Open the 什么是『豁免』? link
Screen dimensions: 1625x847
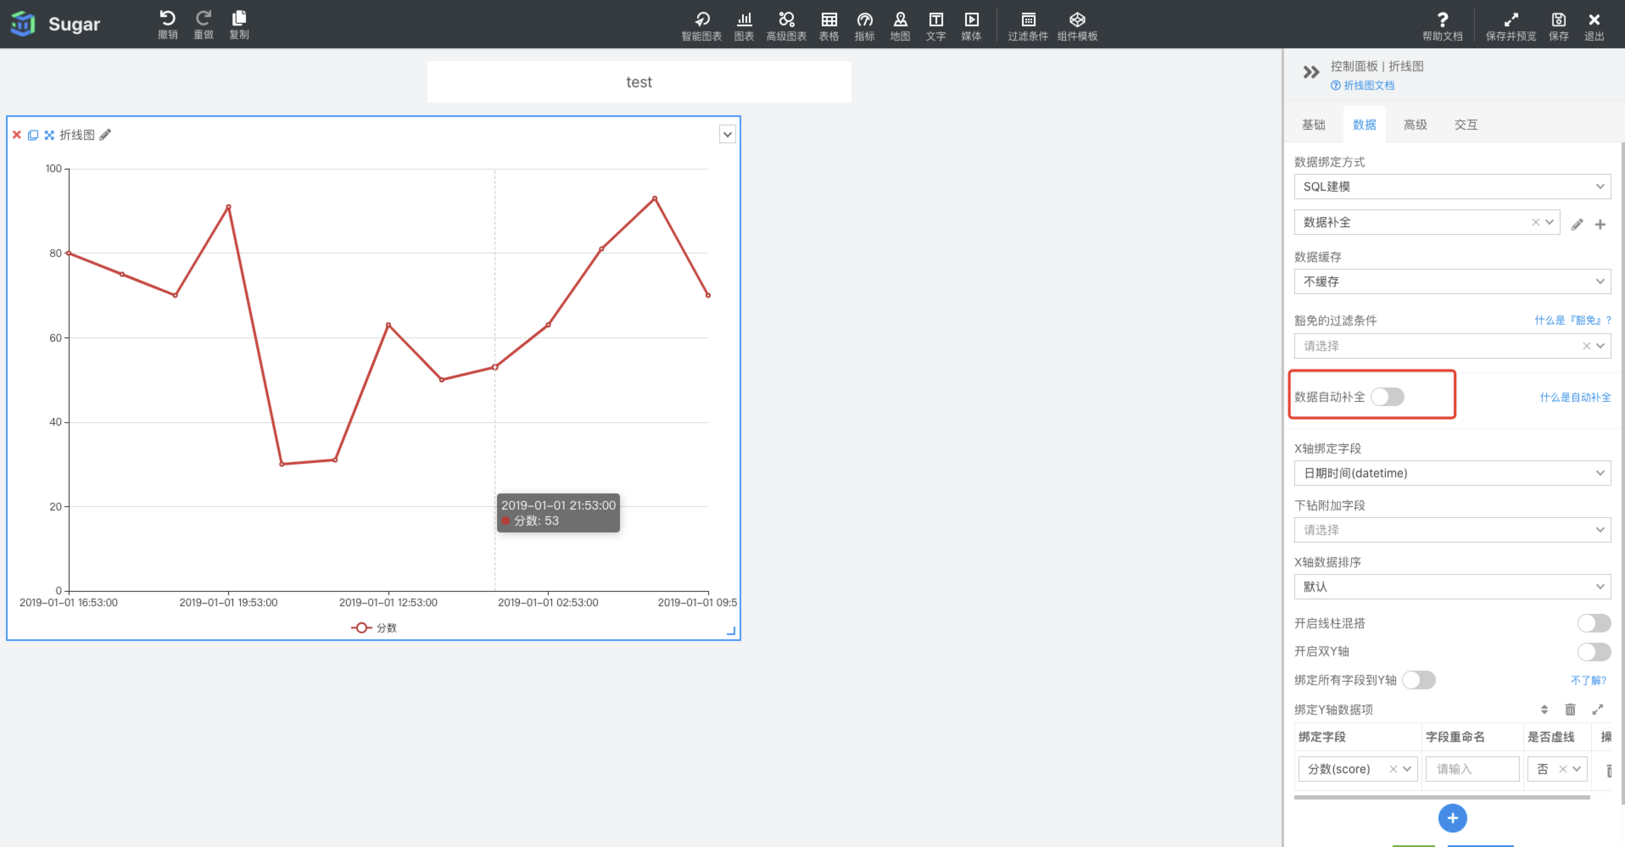(1573, 320)
